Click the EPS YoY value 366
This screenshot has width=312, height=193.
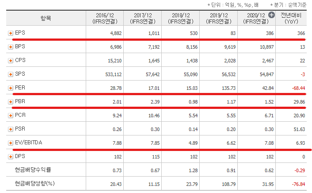pyautogui.click(x=301, y=33)
